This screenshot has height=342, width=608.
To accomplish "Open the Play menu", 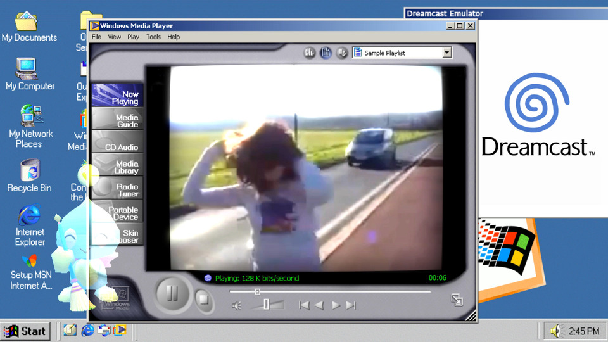I will (x=133, y=37).
